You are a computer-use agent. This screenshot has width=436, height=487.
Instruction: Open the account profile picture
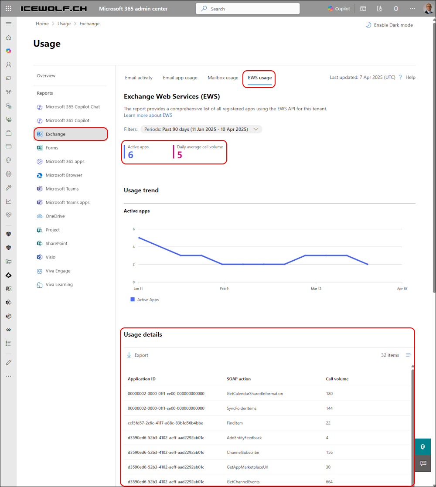tap(429, 8)
